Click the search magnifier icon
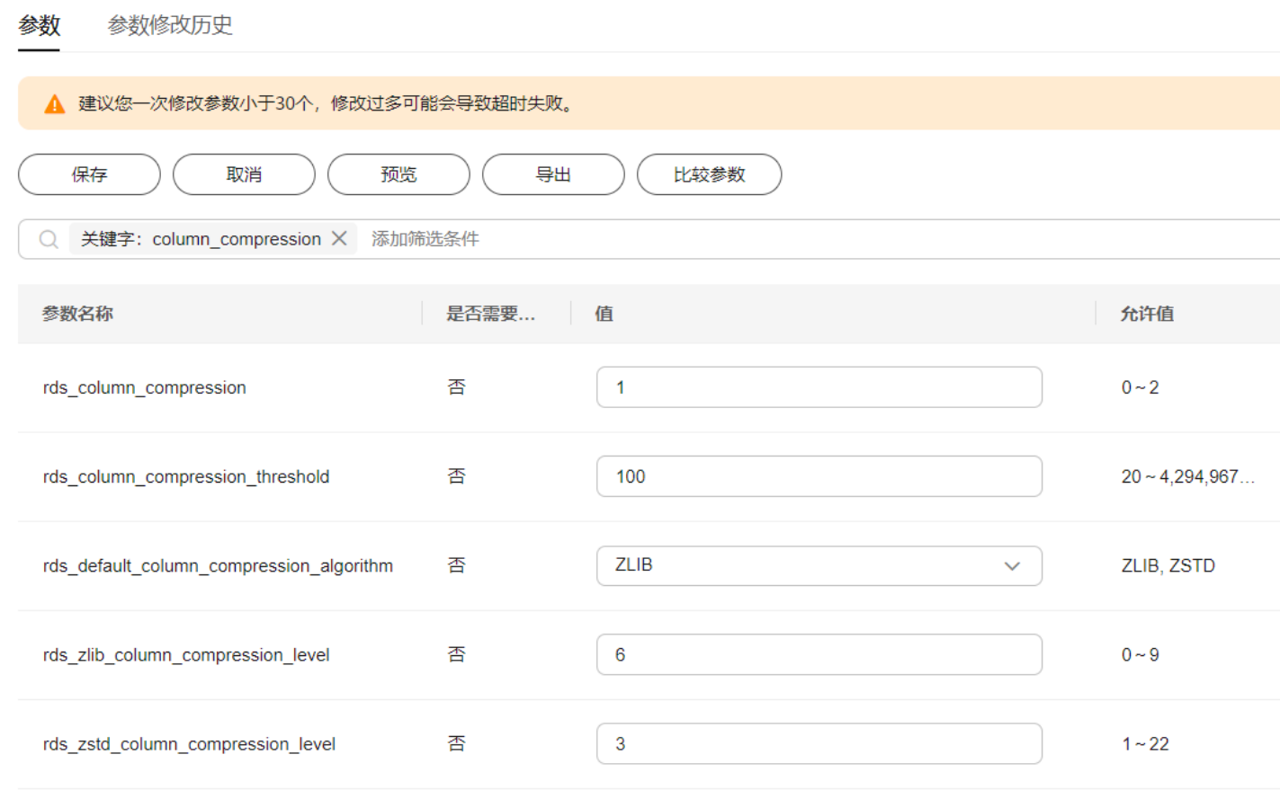 [x=49, y=239]
